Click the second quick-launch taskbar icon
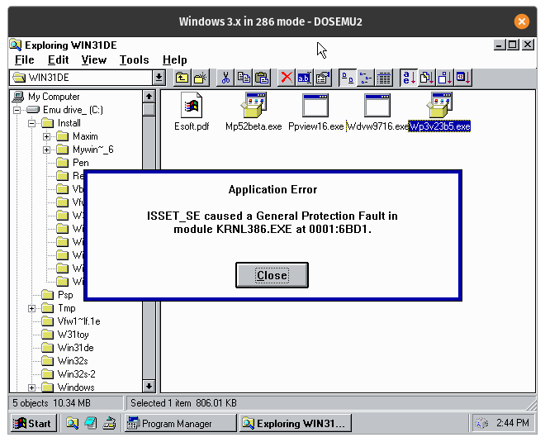The height and width of the screenshot is (442, 545). pos(91,423)
